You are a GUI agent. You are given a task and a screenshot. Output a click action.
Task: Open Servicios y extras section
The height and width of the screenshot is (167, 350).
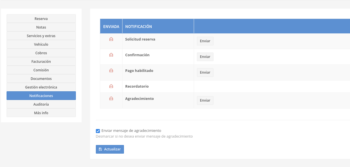point(41,36)
